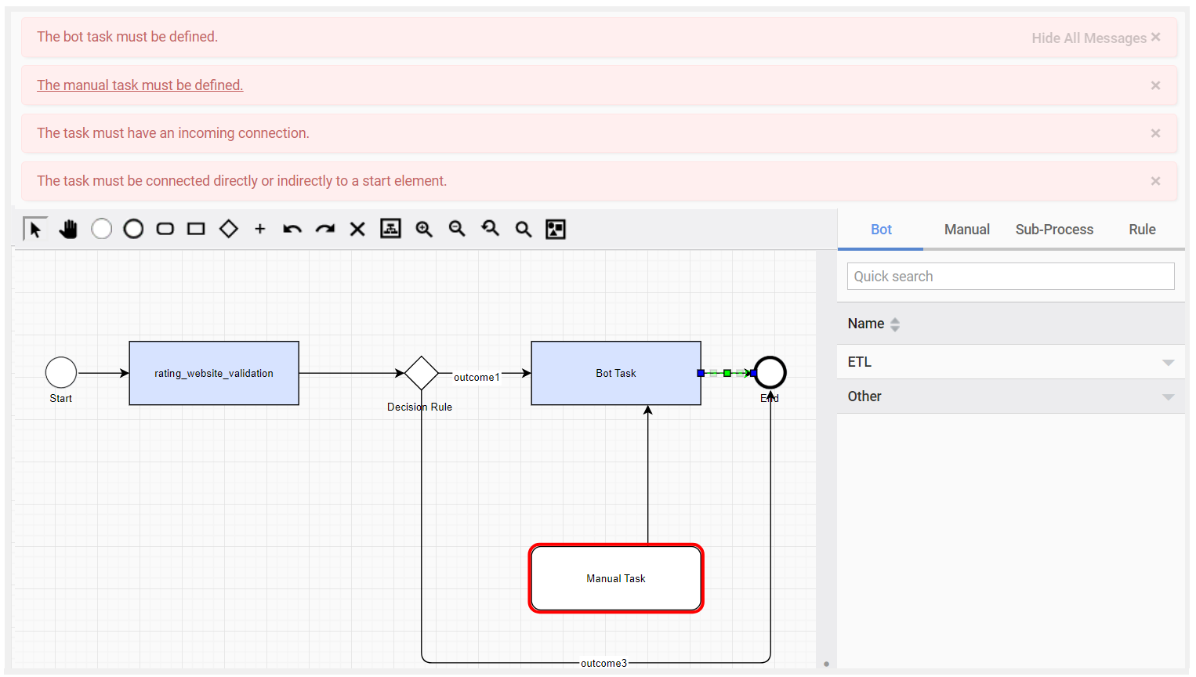Select the Bot Task box
The image size is (1196, 677).
pyautogui.click(x=616, y=373)
